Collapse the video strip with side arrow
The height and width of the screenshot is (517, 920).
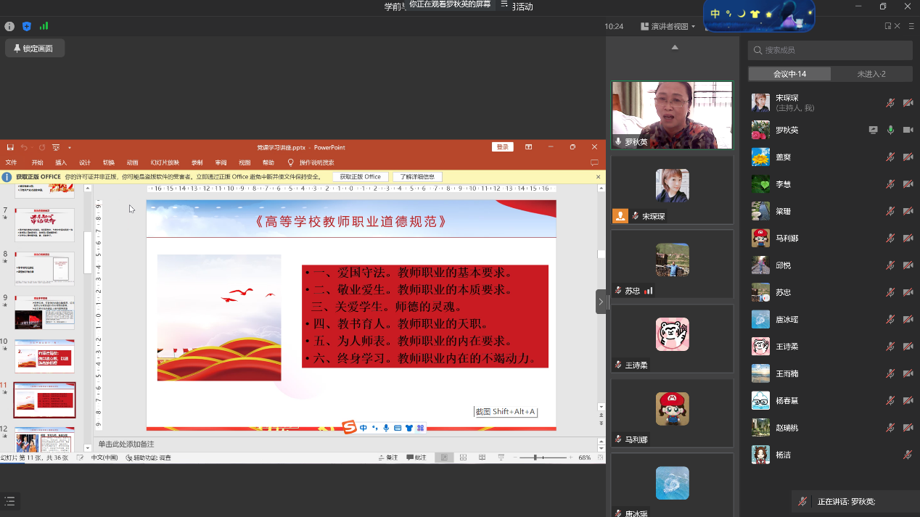click(601, 302)
